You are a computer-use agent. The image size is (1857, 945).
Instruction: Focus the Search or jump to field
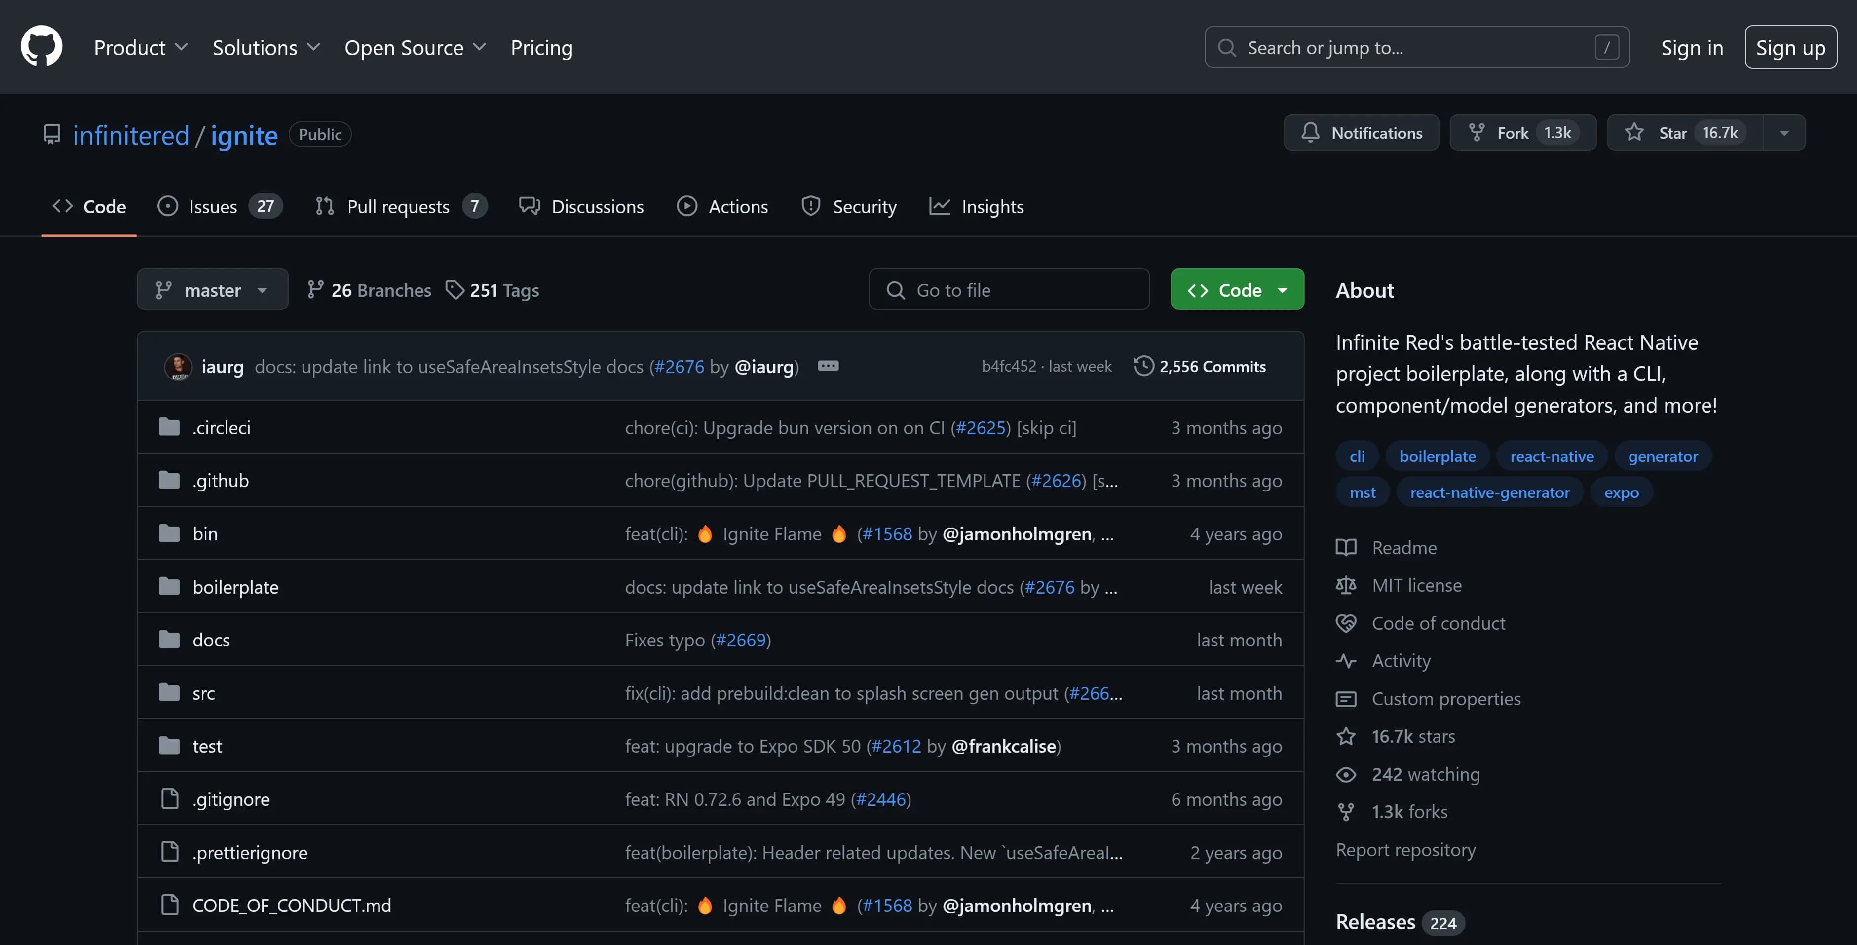tap(1416, 47)
